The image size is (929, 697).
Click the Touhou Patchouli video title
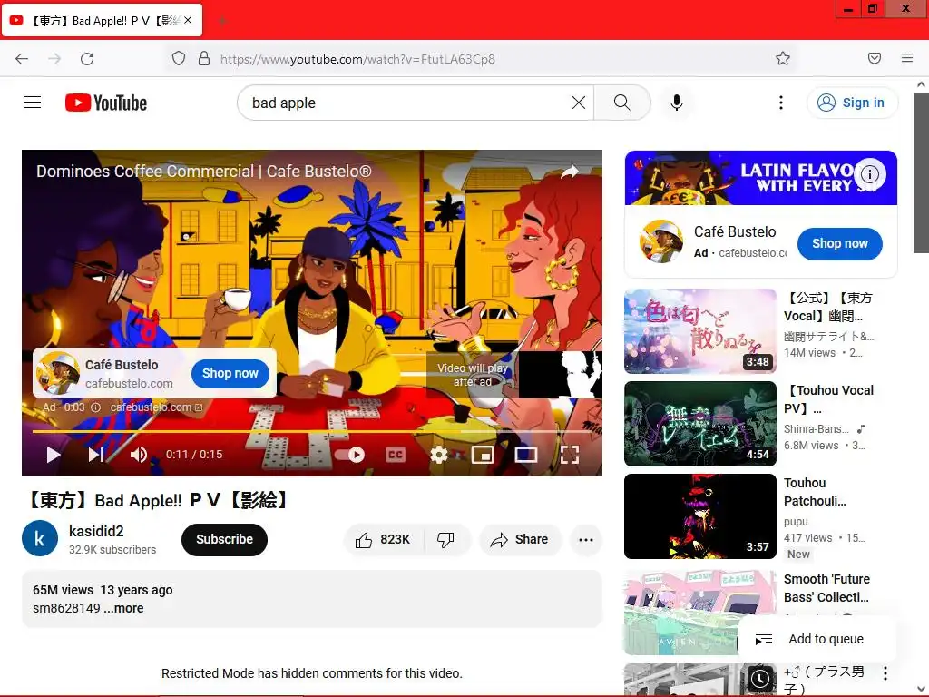point(815,492)
